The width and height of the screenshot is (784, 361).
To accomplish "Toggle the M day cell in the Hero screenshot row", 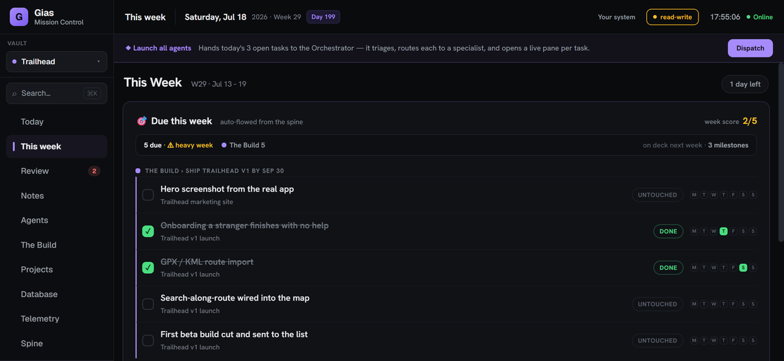I will pos(694,195).
